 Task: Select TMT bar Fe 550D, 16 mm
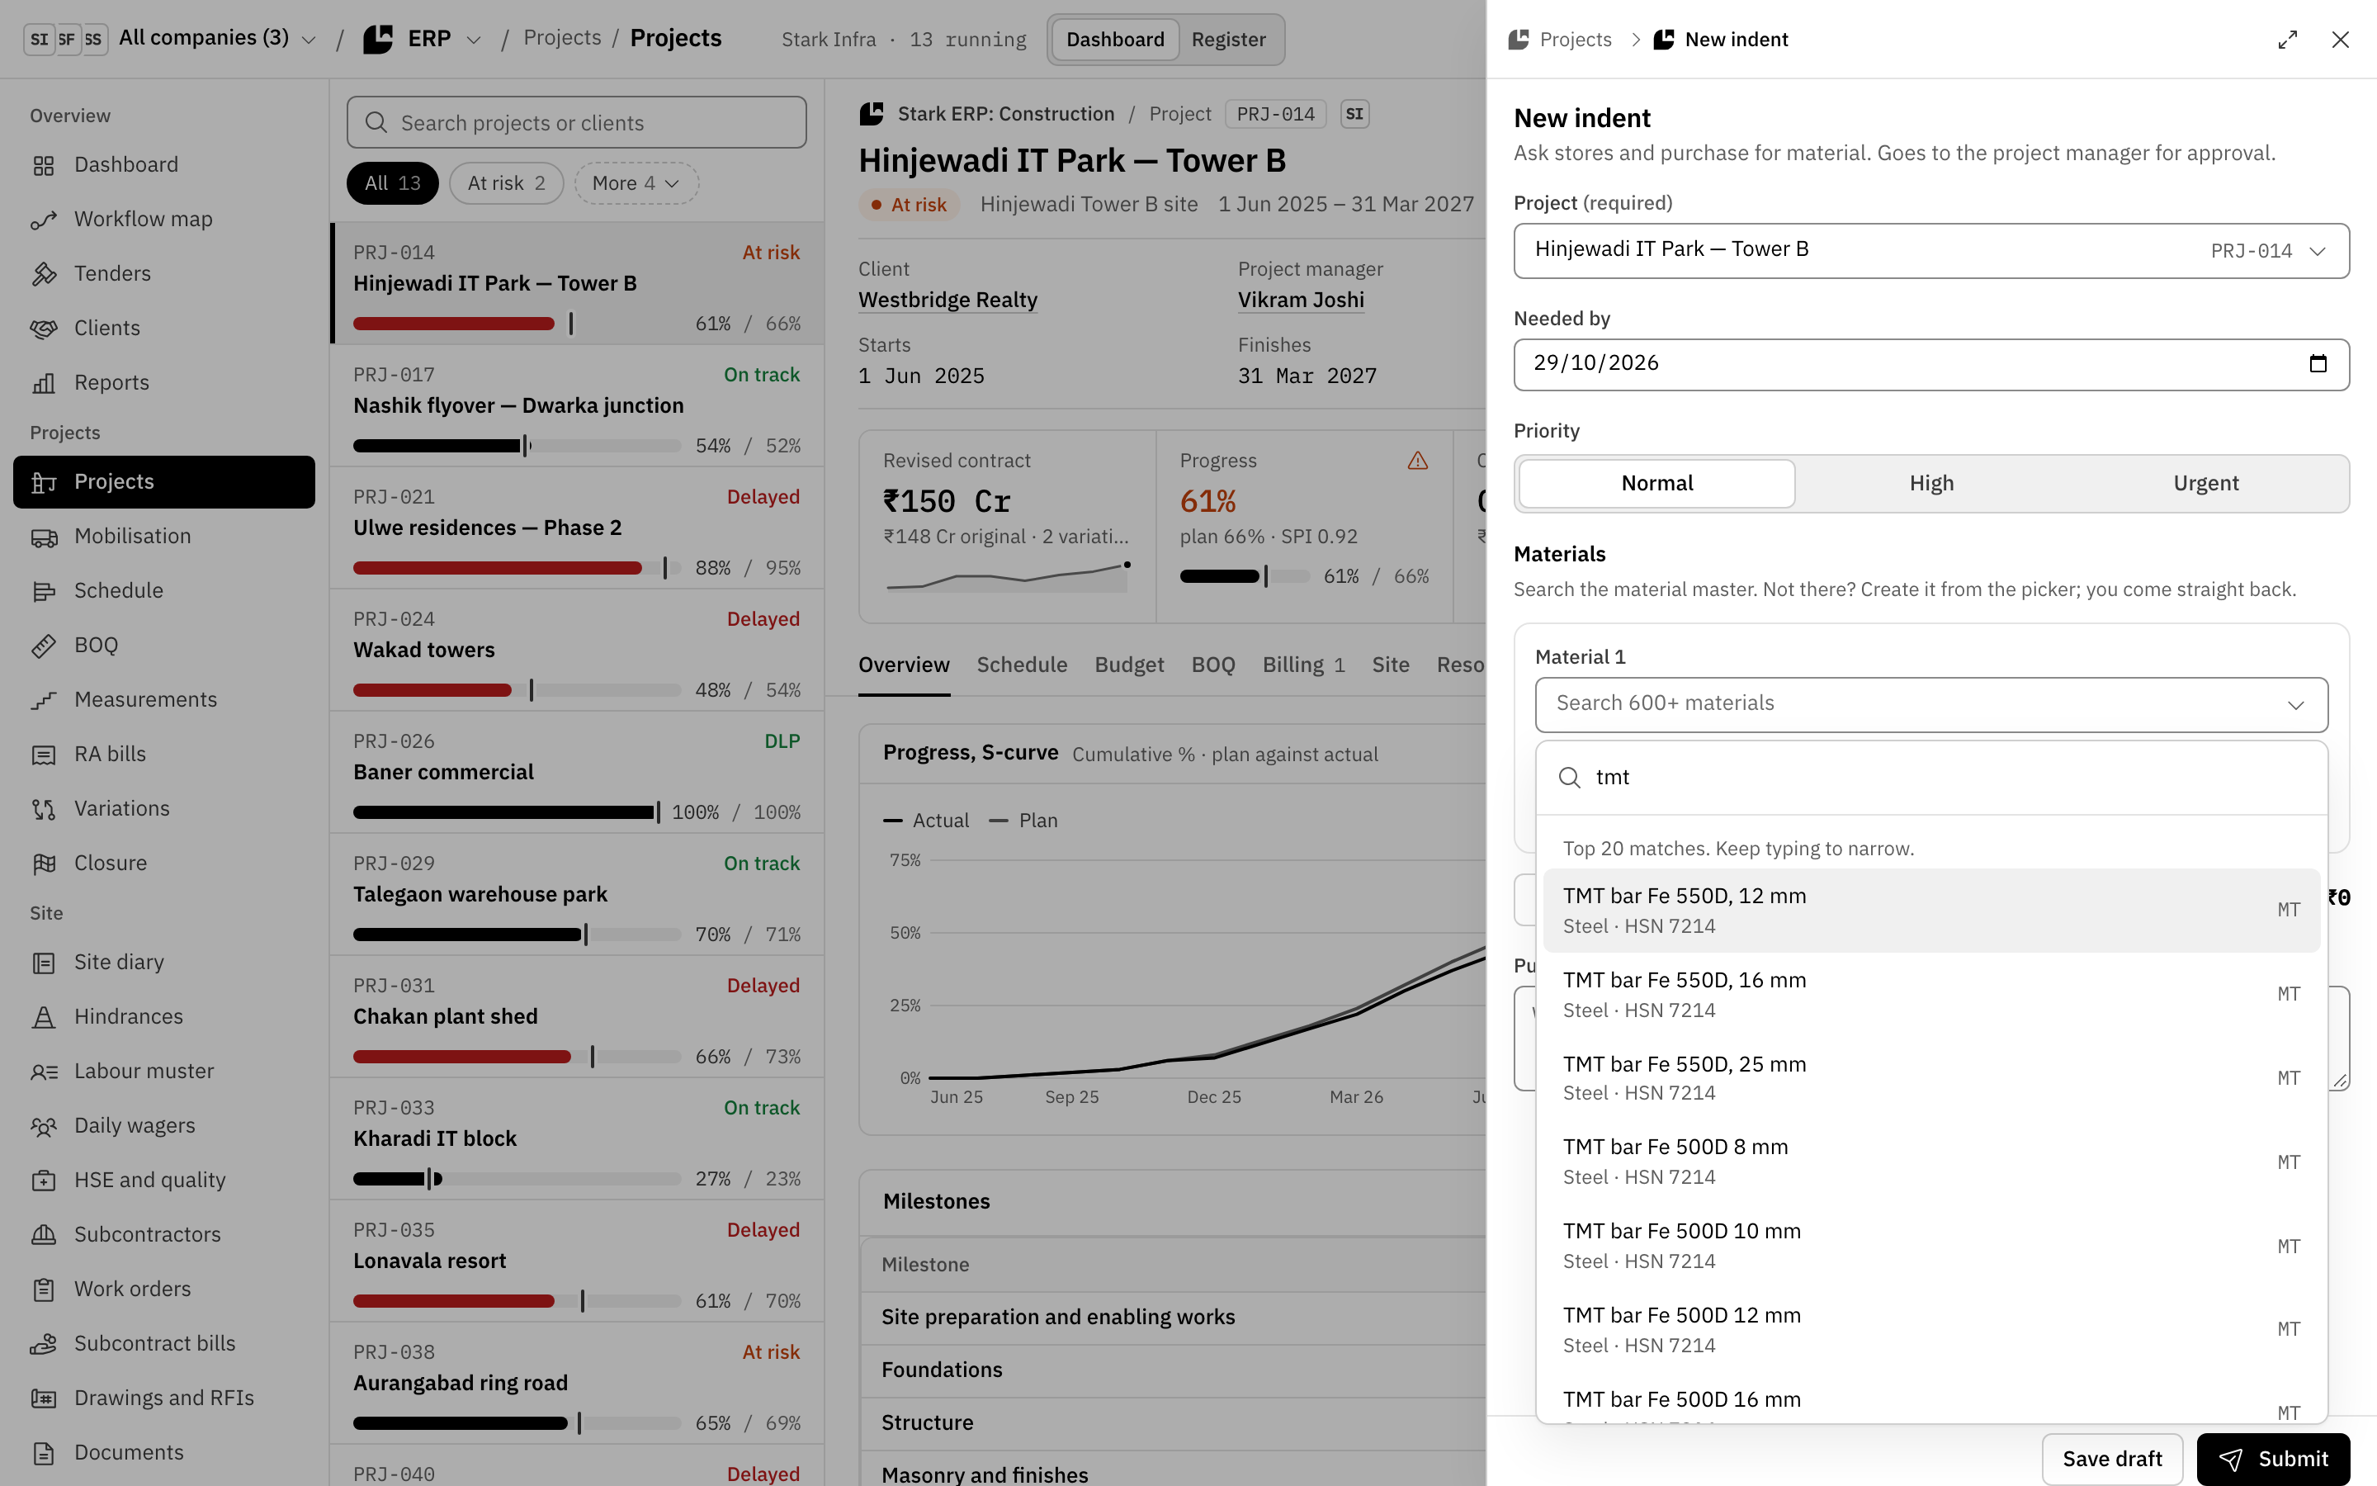click(x=1931, y=995)
